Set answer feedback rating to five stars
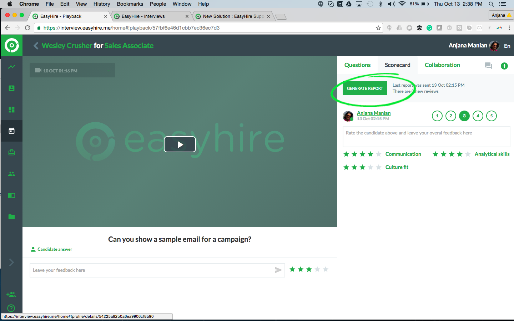Image resolution: width=514 pixels, height=321 pixels. (x=326, y=269)
